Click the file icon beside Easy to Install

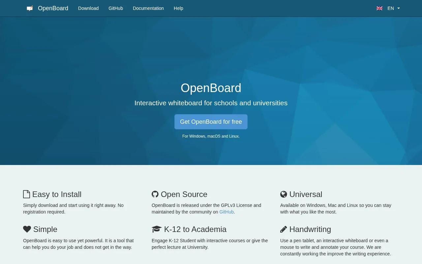[26, 194]
